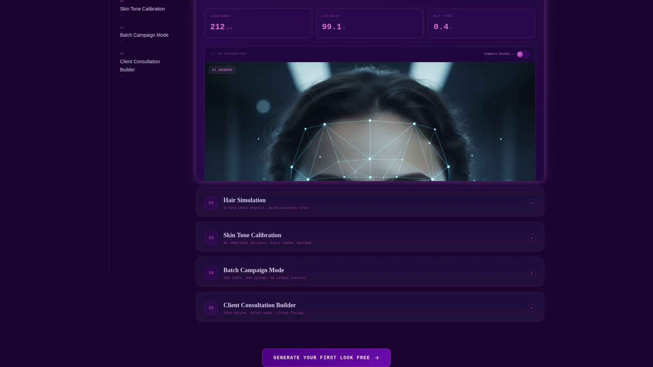Screen dimensions: 653x367
Task: Click the 04 number badge
Action: (x=211, y=273)
